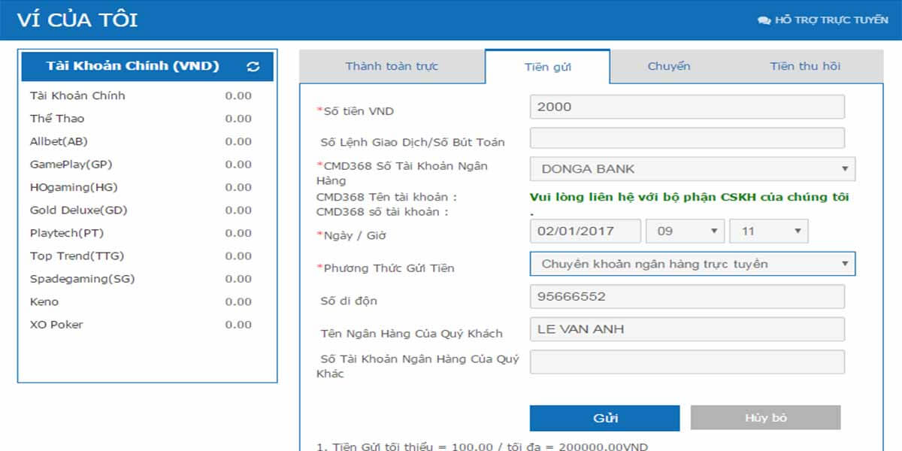Click the Allbet(AB) wallet entry
Screen dimensions: 902x451
coord(141,141)
